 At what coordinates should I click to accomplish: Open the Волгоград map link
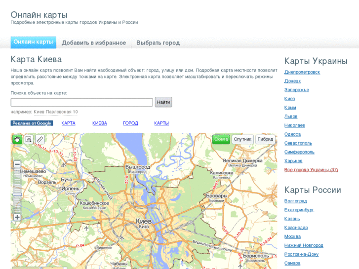296,201
